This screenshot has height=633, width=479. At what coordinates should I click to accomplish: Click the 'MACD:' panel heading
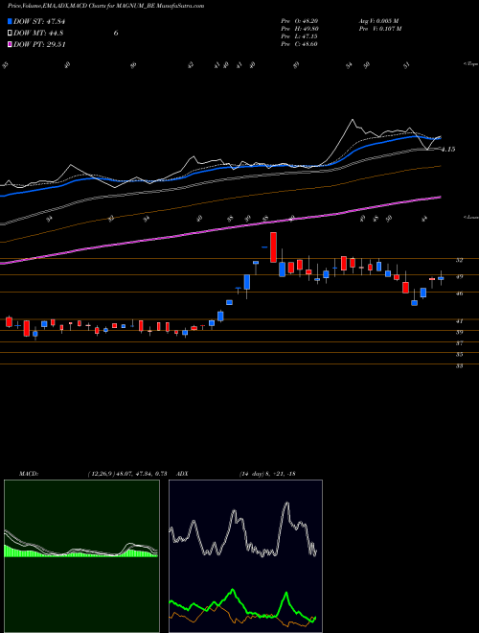pyautogui.click(x=28, y=474)
